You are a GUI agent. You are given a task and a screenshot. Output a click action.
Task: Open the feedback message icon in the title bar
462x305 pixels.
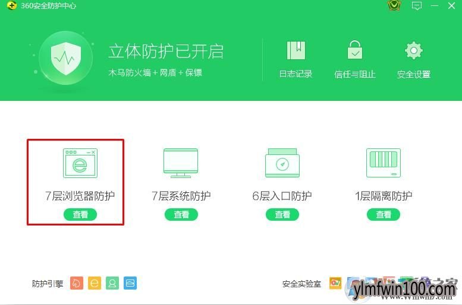(417, 5)
